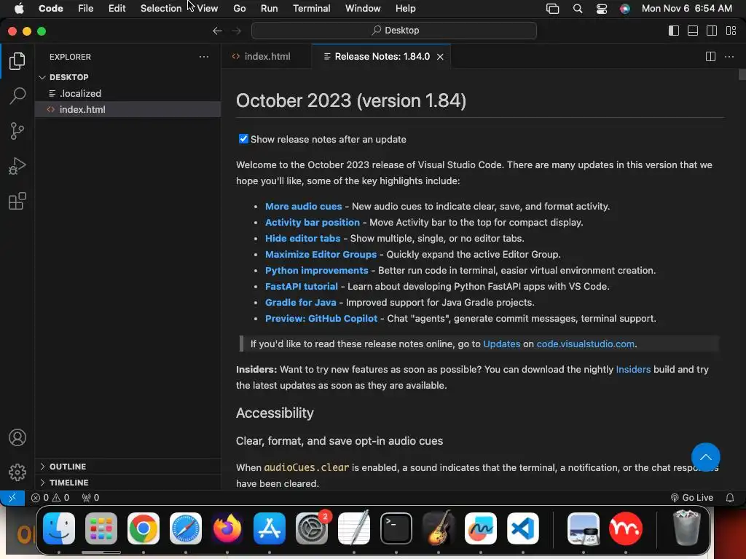Toggle primary side bar layout icon
The height and width of the screenshot is (559, 746).
(x=674, y=31)
